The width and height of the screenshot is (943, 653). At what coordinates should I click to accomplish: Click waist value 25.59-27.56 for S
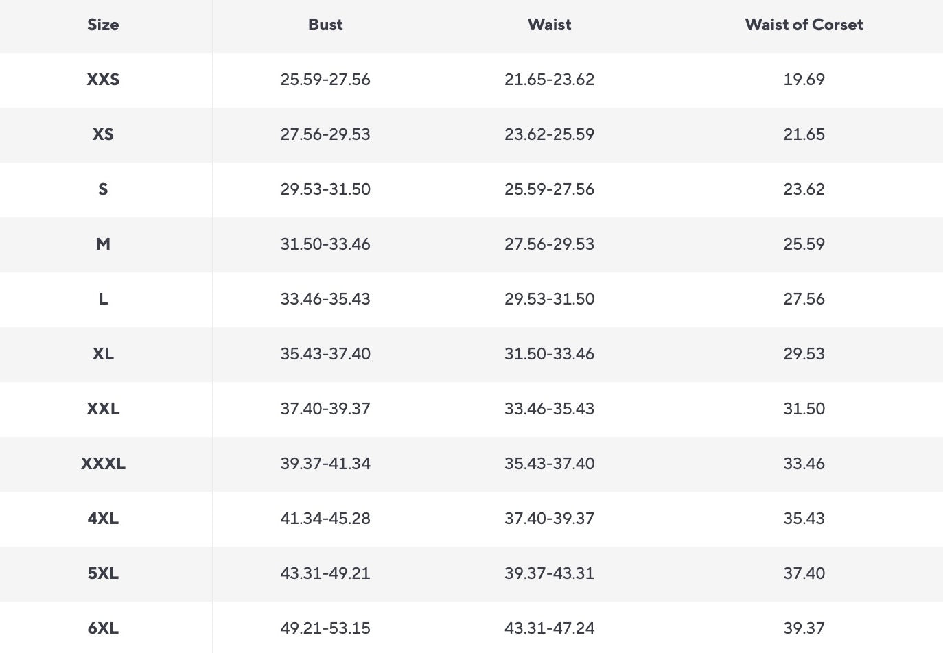coord(549,189)
